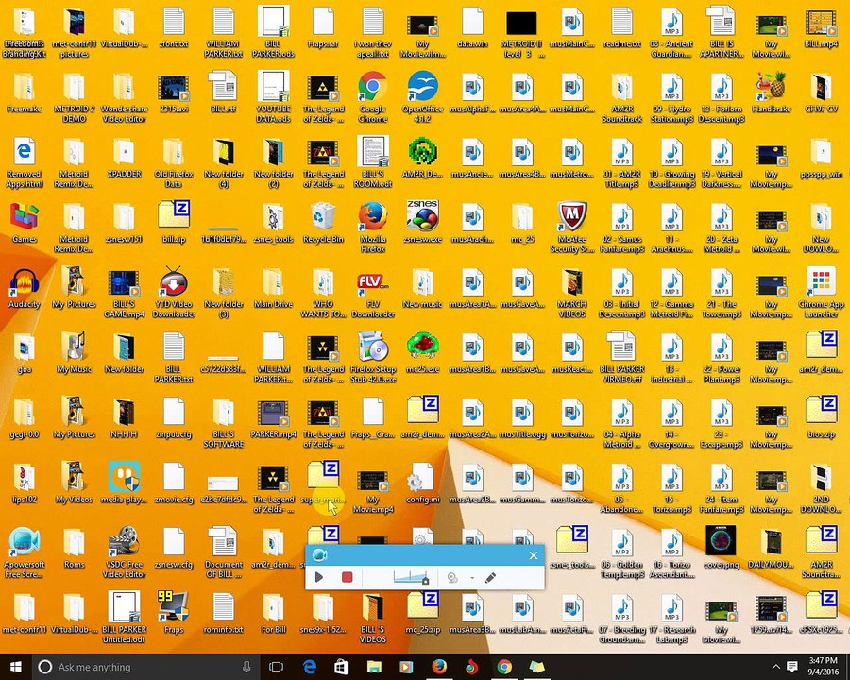The width and height of the screenshot is (850, 680).
Task: Open the Recycle Bin
Action: point(323,224)
